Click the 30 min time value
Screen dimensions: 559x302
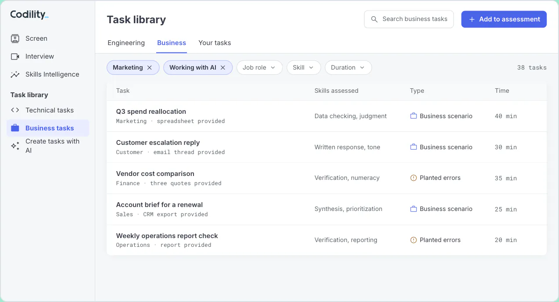tap(506, 147)
